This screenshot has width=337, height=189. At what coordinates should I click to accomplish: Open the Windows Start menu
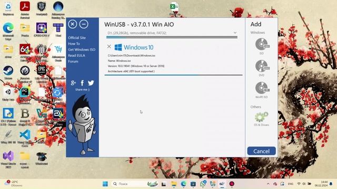pos(105,184)
